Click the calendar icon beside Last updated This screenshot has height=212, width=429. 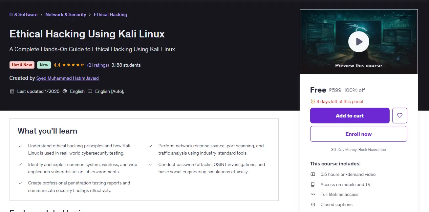[12, 92]
